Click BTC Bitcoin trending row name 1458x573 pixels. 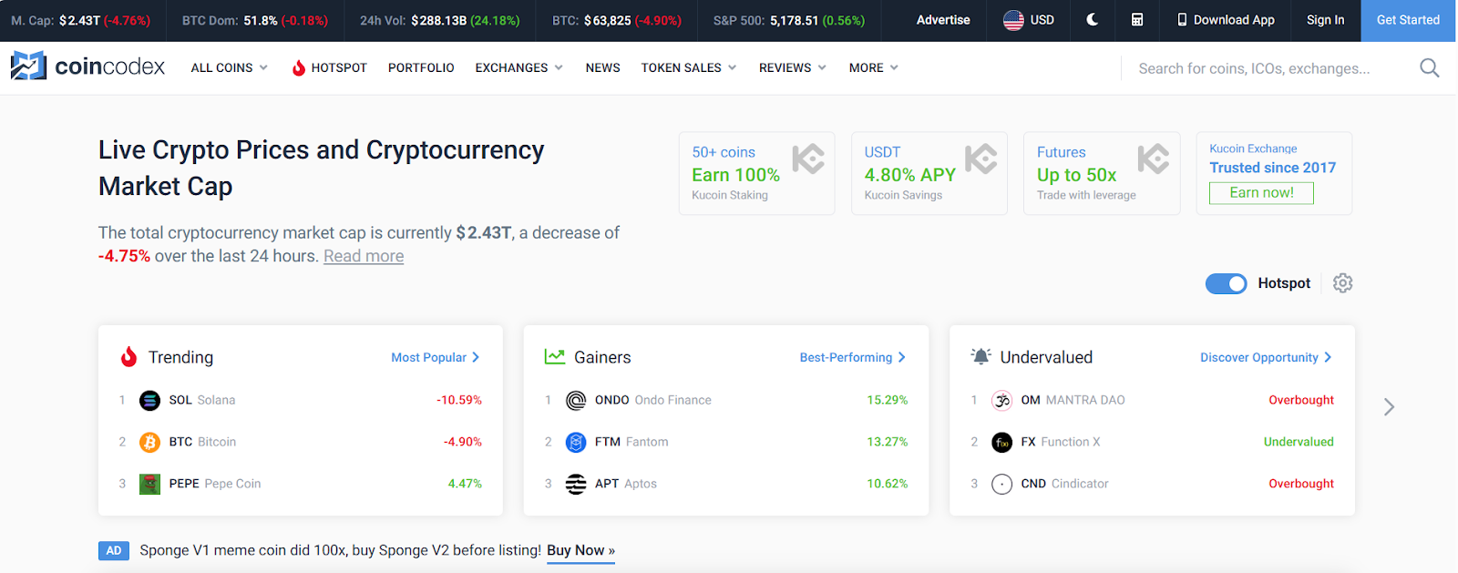[x=202, y=442]
